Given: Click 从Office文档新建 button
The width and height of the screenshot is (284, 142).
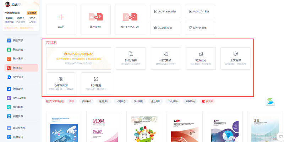Looking at the screenshot, I should [165, 11].
